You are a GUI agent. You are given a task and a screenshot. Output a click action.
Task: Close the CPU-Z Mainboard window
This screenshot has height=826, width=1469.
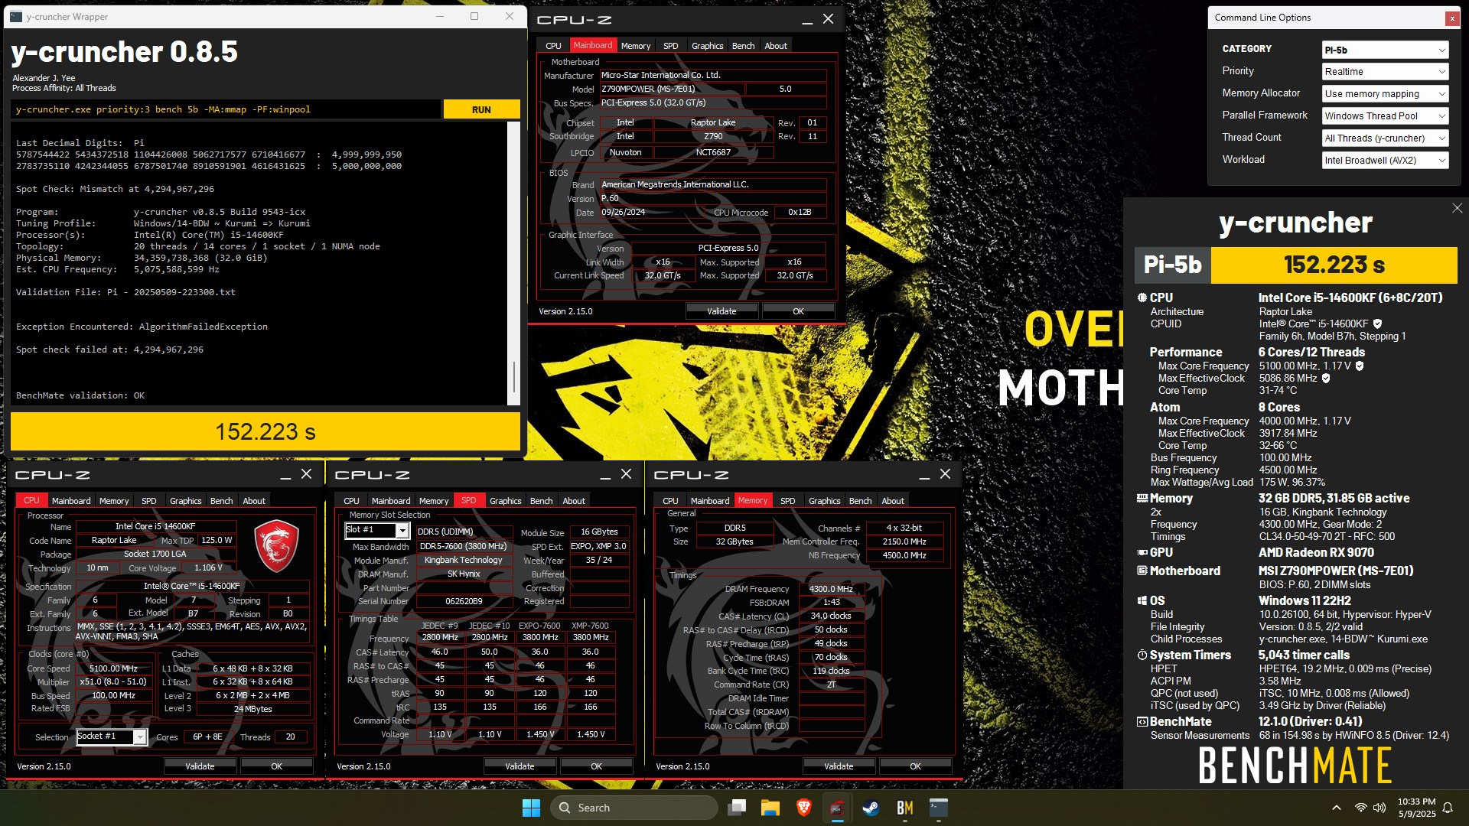tap(828, 19)
